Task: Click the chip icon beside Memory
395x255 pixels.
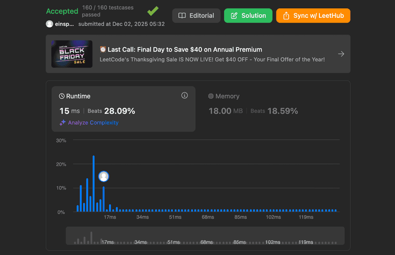Action: pyautogui.click(x=211, y=96)
